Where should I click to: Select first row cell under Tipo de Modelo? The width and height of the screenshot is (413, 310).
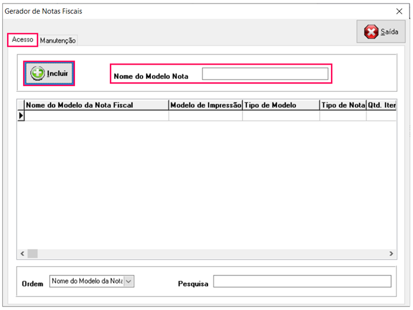click(x=280, y=116)
